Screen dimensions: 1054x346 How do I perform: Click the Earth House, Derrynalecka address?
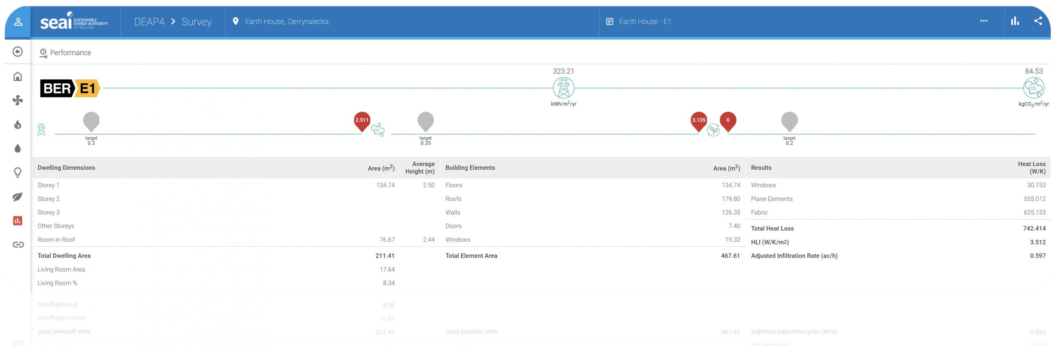(287, 21)
